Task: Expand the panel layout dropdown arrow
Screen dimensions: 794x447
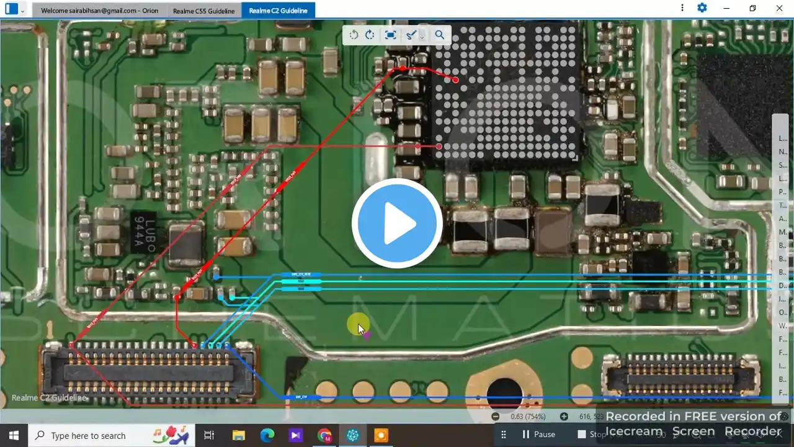Action: (23, 11)
